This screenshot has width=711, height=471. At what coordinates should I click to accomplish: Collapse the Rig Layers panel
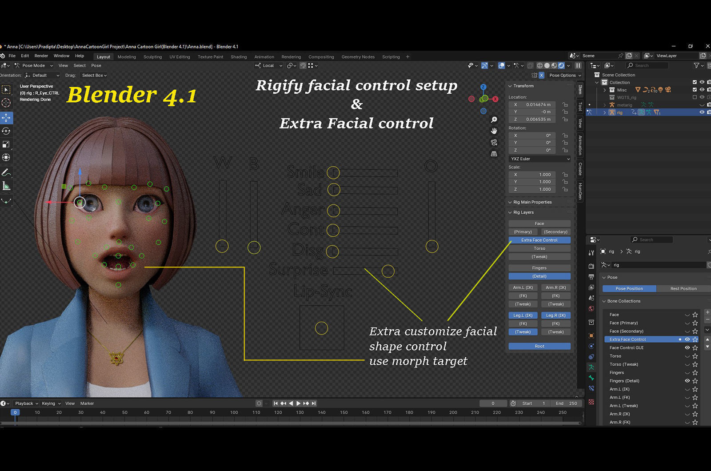tap(510, 212)
